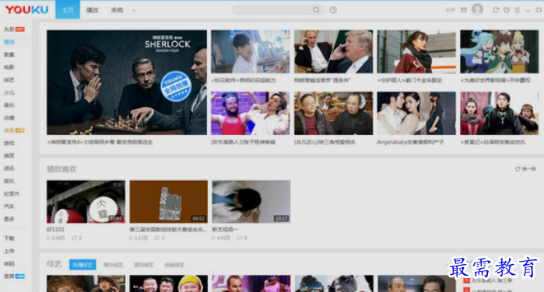544x292 pixels.
Task: Open the VIP membership link
Action: click(x=450, y=10)
